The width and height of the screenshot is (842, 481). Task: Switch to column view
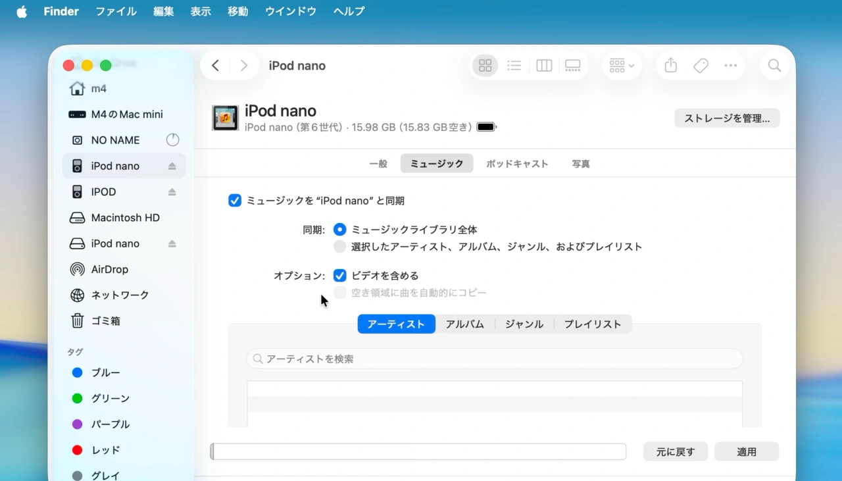[544, 66]
